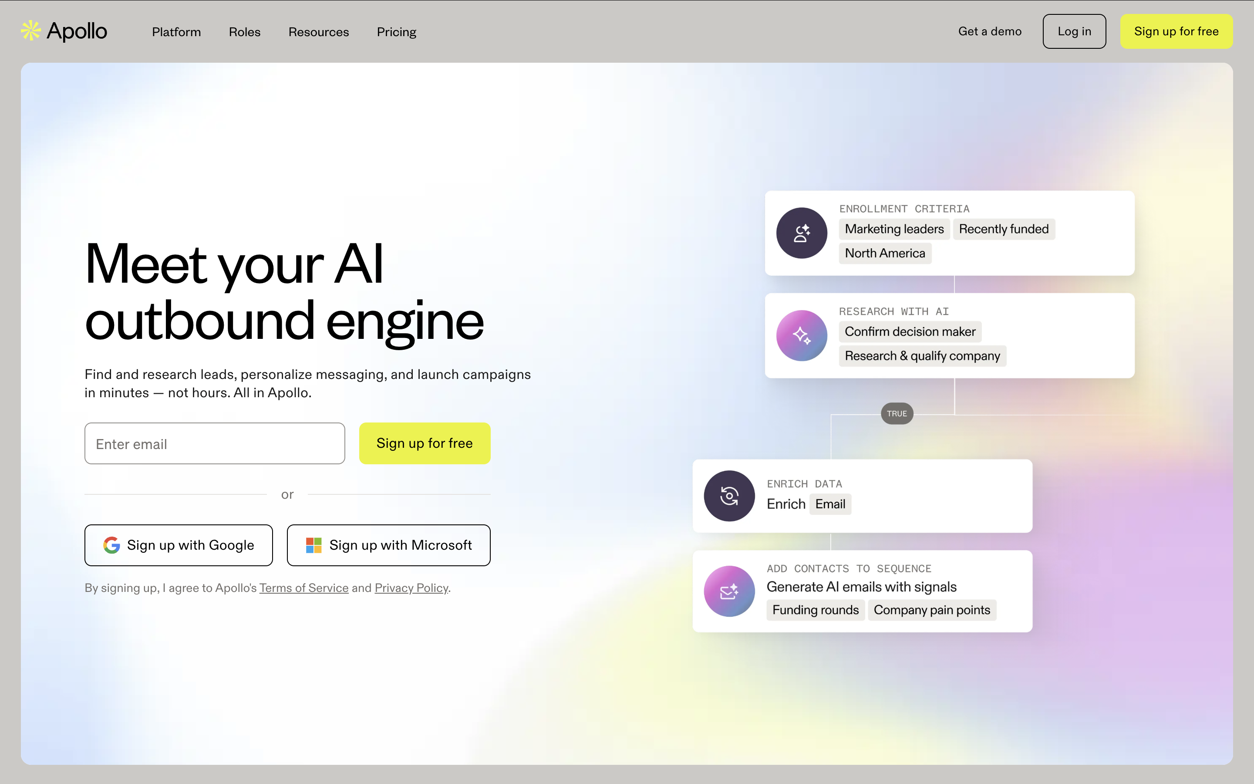Switch to the Pricing page
Image resolution: width=1254 pixels, height=784 pixels.
(x=396, y=32)
